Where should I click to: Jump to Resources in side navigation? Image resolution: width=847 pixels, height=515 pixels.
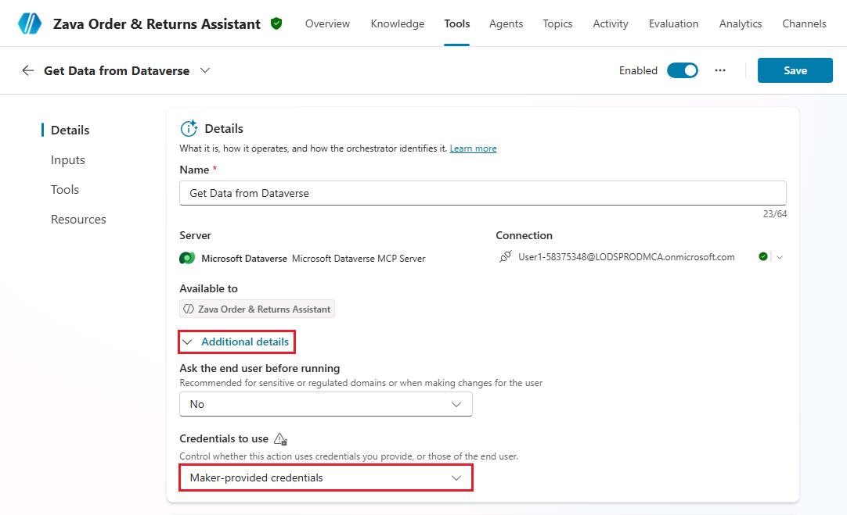click(x=78, y=220)
